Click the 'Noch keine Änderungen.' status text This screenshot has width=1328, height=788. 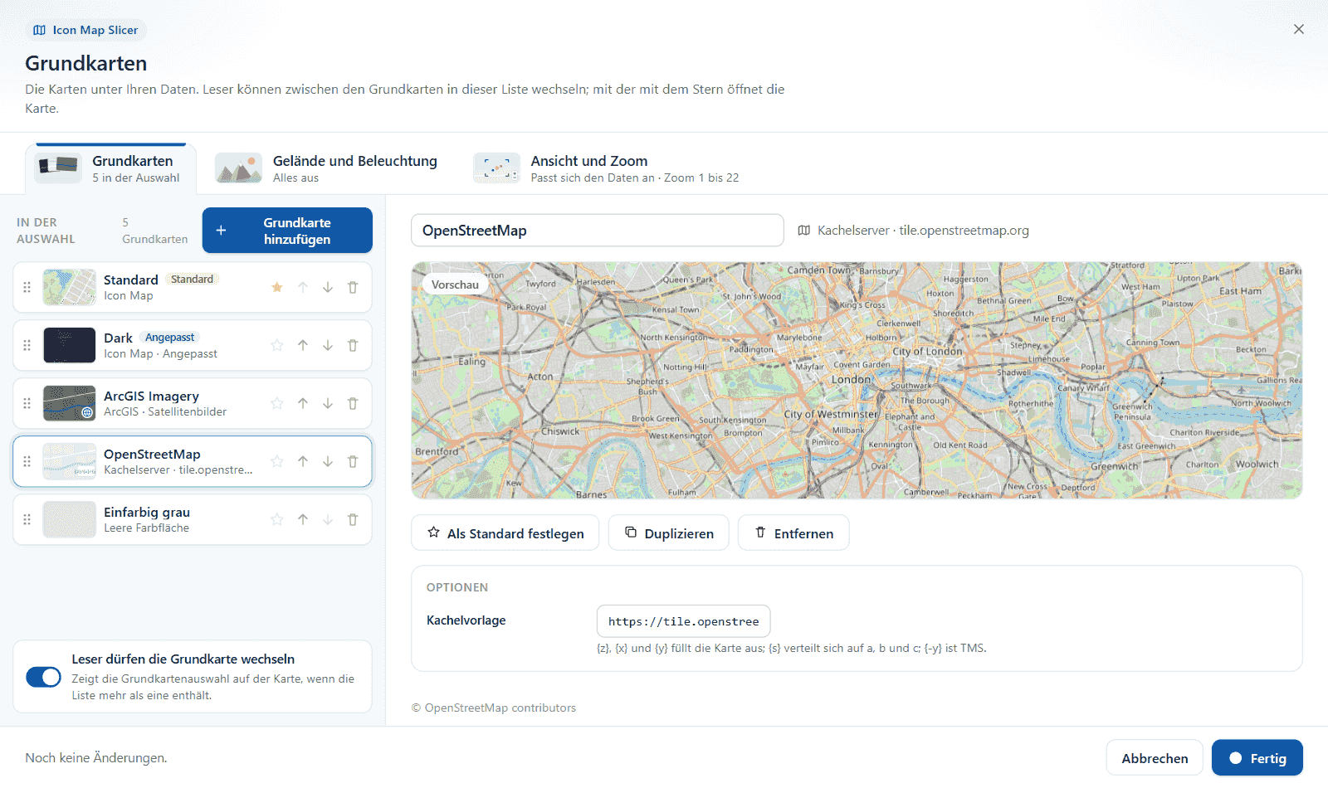point(96,758)
